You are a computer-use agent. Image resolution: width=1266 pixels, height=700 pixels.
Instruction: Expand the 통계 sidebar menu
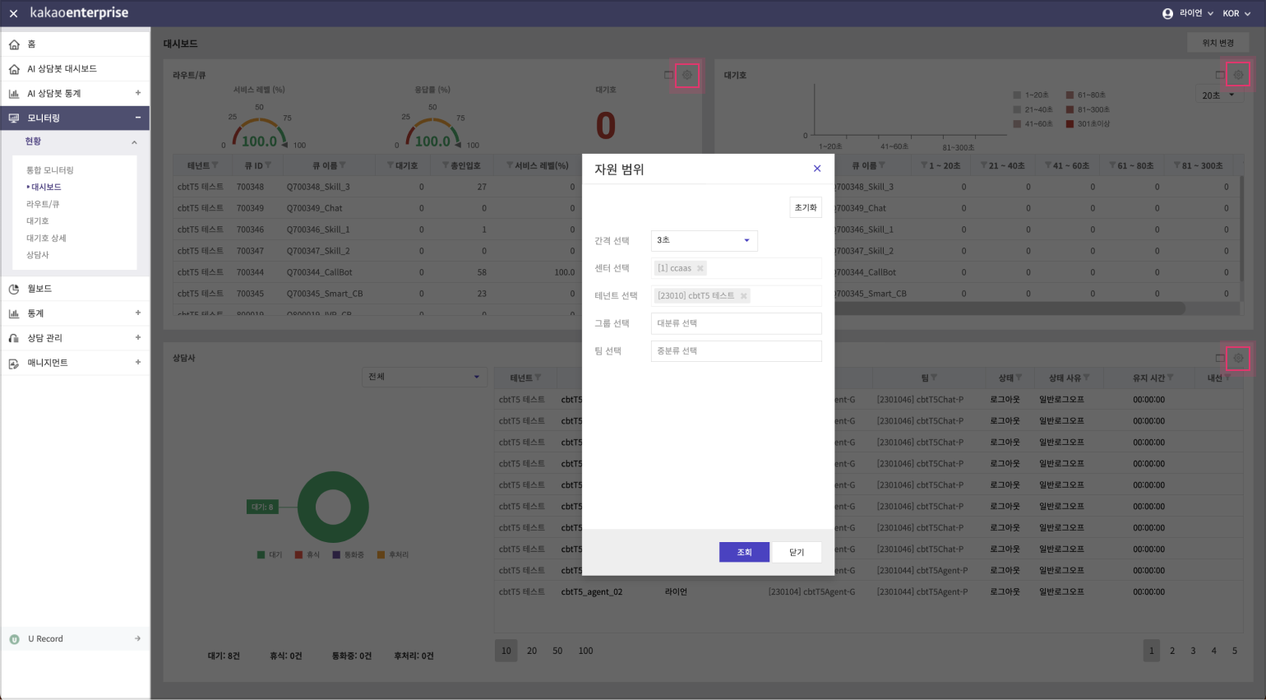click(138, 313)
